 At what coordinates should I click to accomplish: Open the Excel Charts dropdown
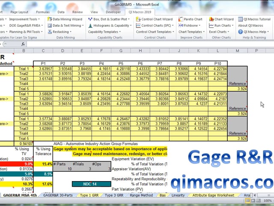[219, 32]
